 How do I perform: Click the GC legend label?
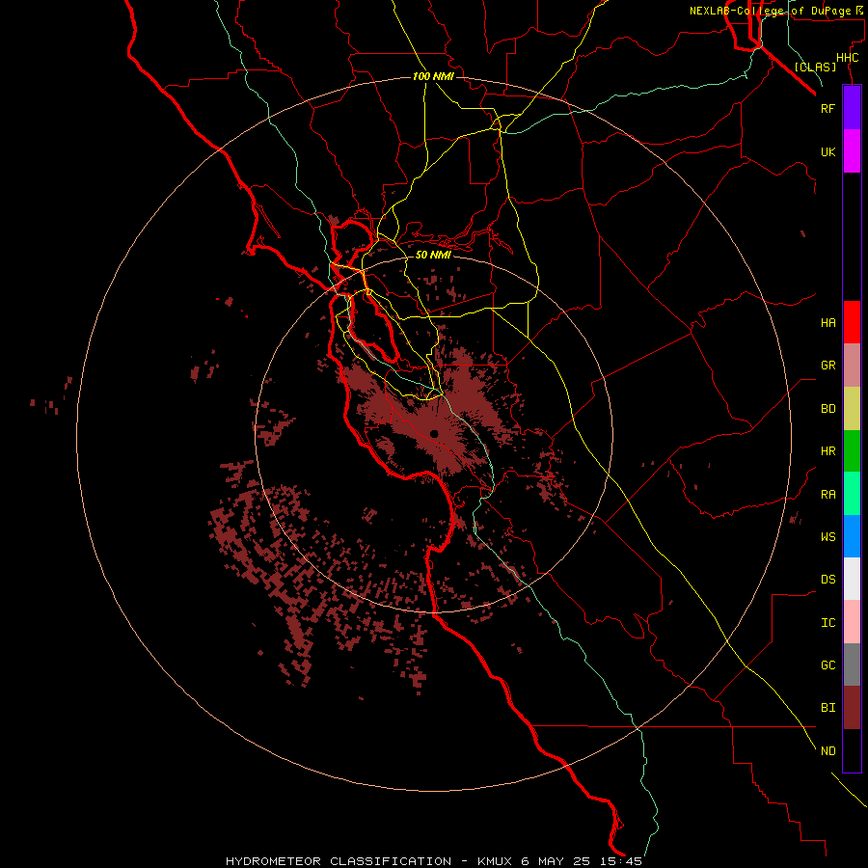[827, 665]
